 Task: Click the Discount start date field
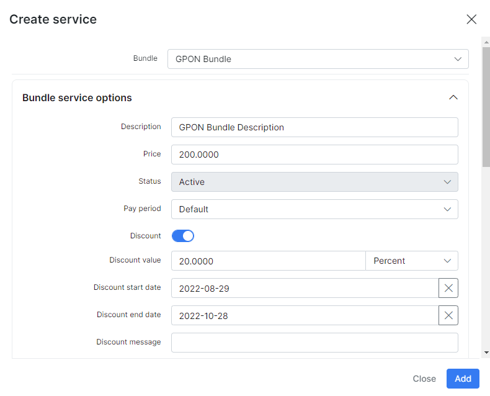click(305, 288)
